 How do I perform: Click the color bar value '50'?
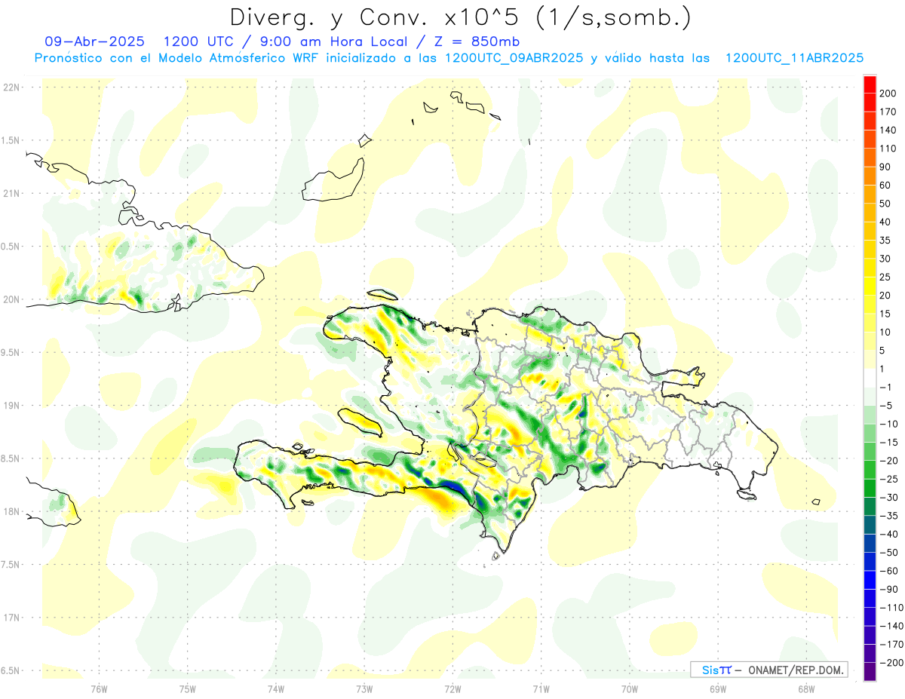pyautogui.click(x=885, y=204)
